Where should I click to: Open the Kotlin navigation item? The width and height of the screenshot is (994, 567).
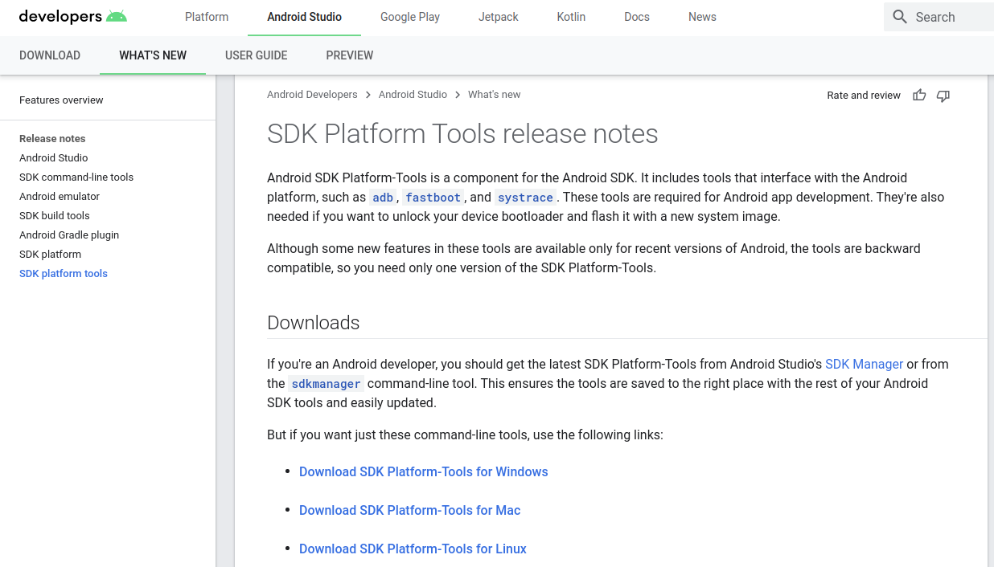point(571,17)
